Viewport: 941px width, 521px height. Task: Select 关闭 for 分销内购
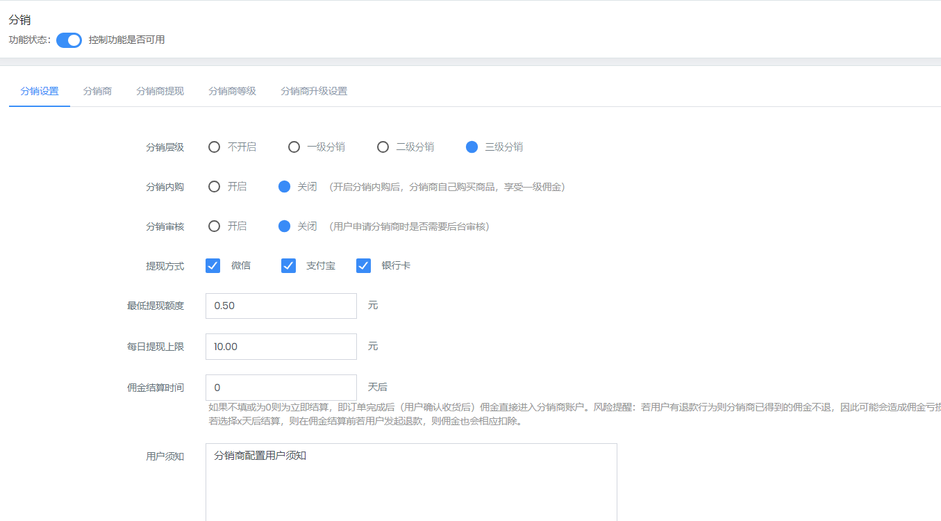pos(284,187)
